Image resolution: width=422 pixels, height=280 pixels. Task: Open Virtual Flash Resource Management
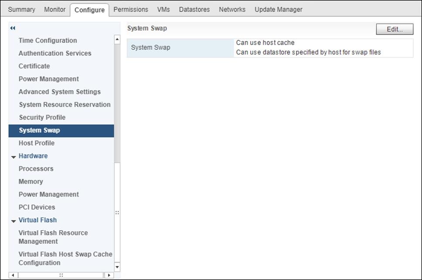pyautogui.click(x=53, y=237)
